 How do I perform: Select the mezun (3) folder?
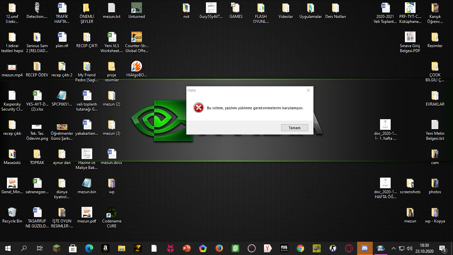coord(112,127)
